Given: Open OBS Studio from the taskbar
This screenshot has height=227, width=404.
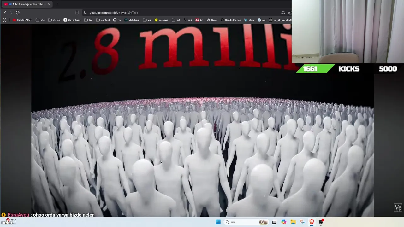Looking at the screenshot, I should coord(321,222).
